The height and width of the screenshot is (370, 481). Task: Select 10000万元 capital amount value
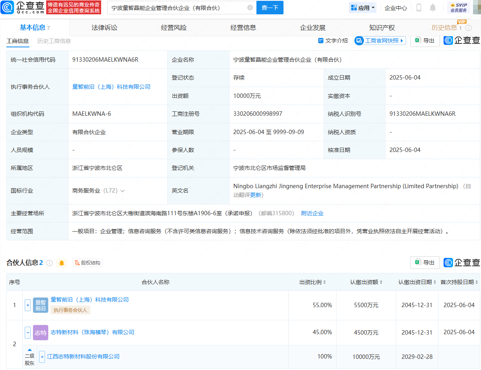[247, 96]
